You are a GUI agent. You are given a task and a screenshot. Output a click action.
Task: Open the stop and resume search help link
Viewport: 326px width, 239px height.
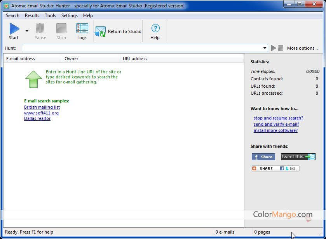[278, 118]
